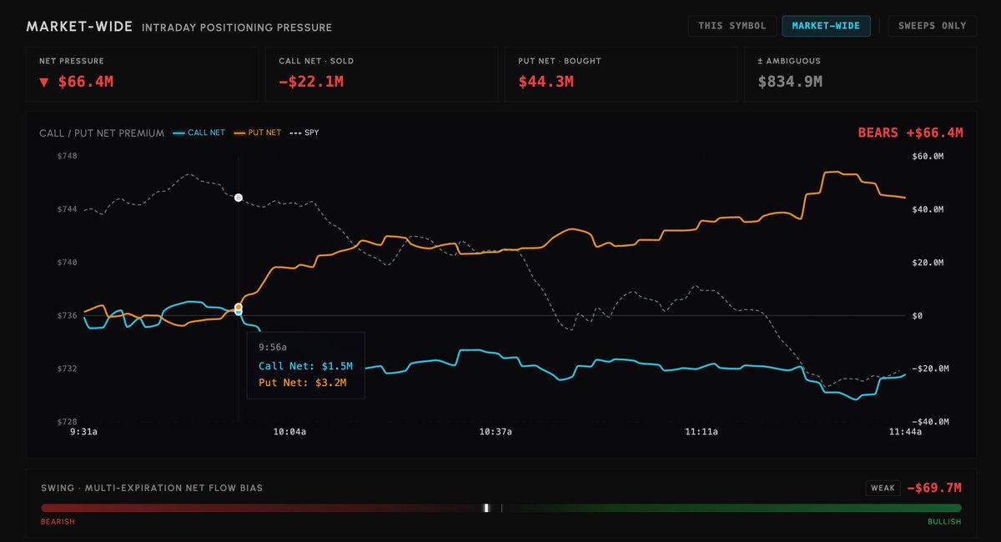This screenshot has width=1001, height=542.
Task: Click the PUT NET BOUGHT $44.3M value
Action: 546,82
